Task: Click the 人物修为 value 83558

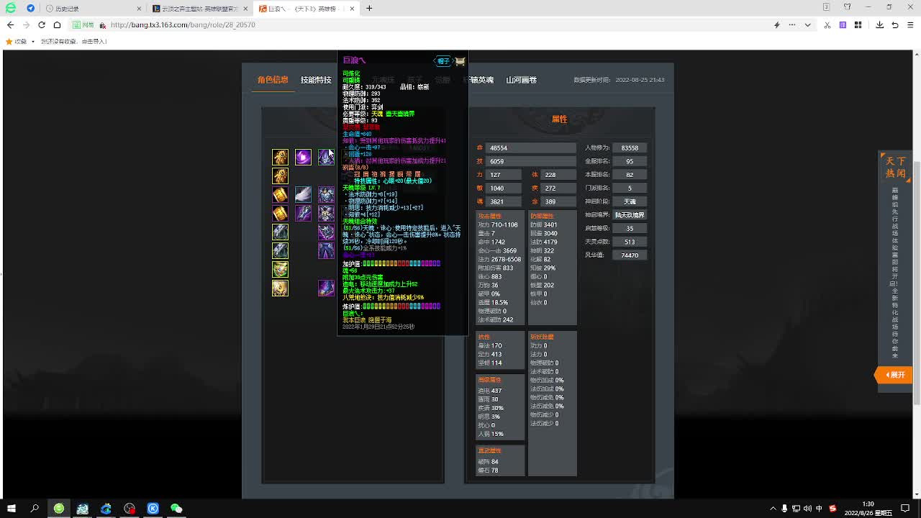Action: 630,148
